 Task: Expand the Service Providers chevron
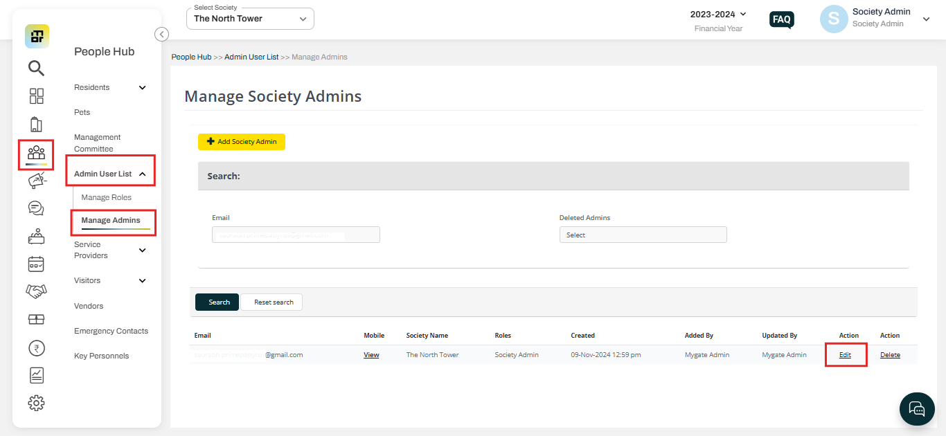143,250
